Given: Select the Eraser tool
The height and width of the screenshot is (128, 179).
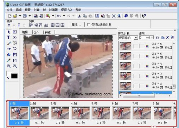Looking at the screenshot, I should pyautogui.click(x=9, y=49).
